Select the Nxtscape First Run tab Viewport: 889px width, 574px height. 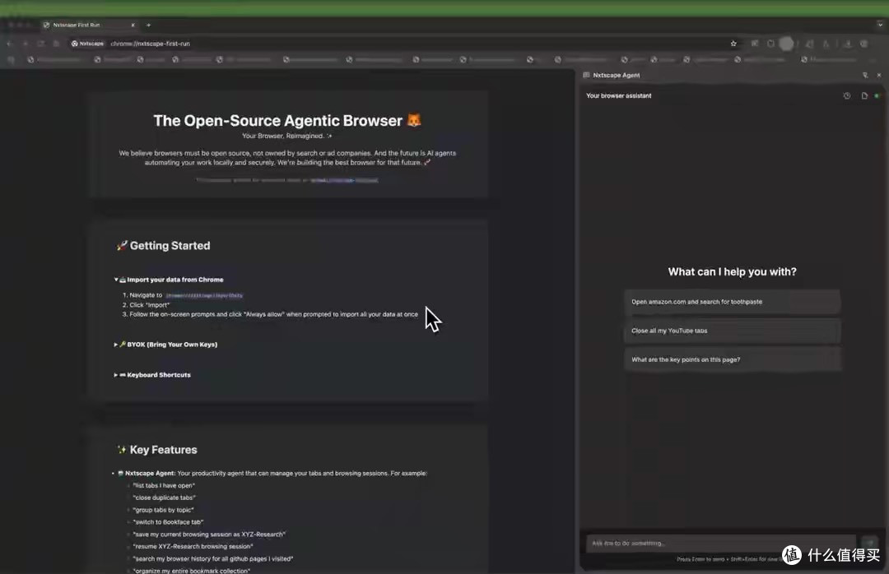(x=89, y=25)
